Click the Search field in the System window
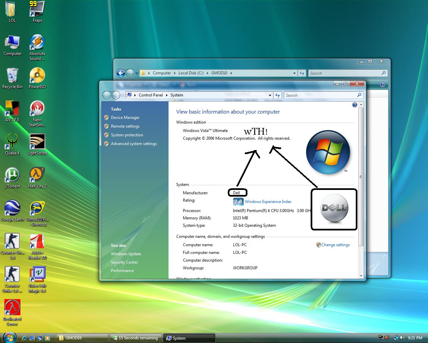Viewport: 428px width, 343px height. tap(324, 95)
